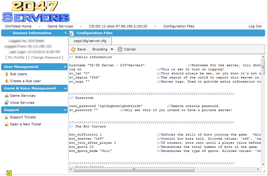Image resolution: width=268 pixels, height=176 pixels.
Task: Click the Create a Sub User icon
Action: point(7,81)
